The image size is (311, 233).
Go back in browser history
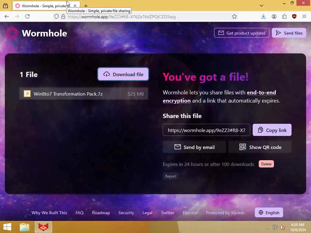pyautogui.click(x=7, y=16)
